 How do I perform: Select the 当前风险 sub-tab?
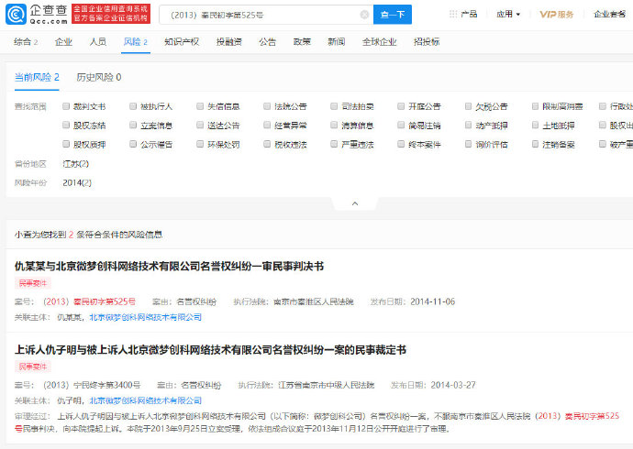pyautogui.click(x=37, y=77)
